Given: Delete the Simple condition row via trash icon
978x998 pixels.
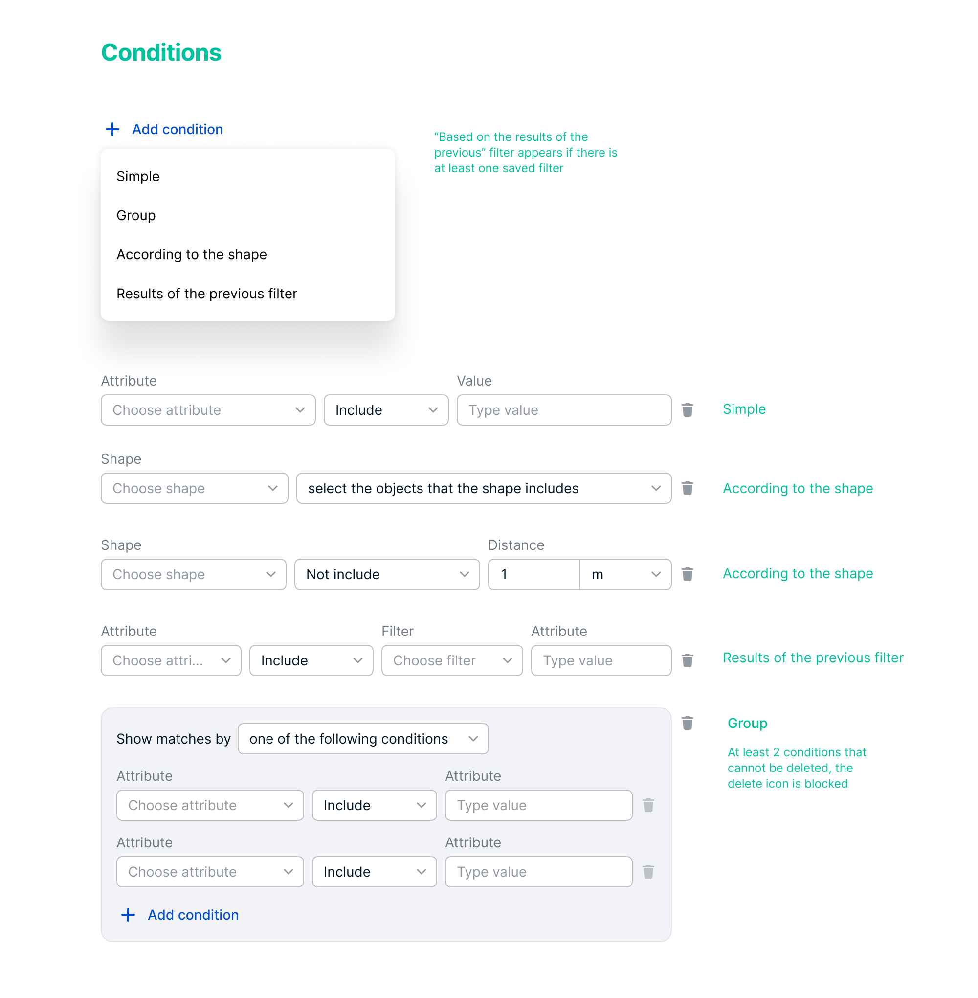Looking at the screenshot, I should pyautogui.click(x=687, y=409).
